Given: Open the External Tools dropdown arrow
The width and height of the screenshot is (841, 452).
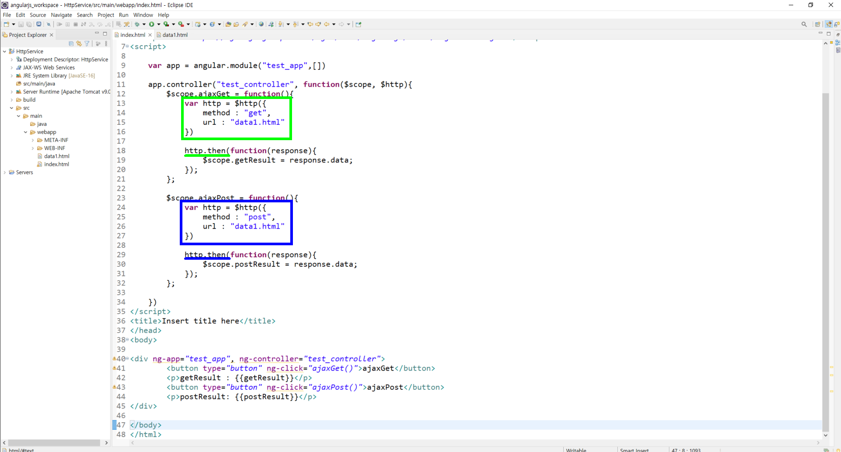Looking at the screenshot, I should pyautogui.click(x=188, y=25).
